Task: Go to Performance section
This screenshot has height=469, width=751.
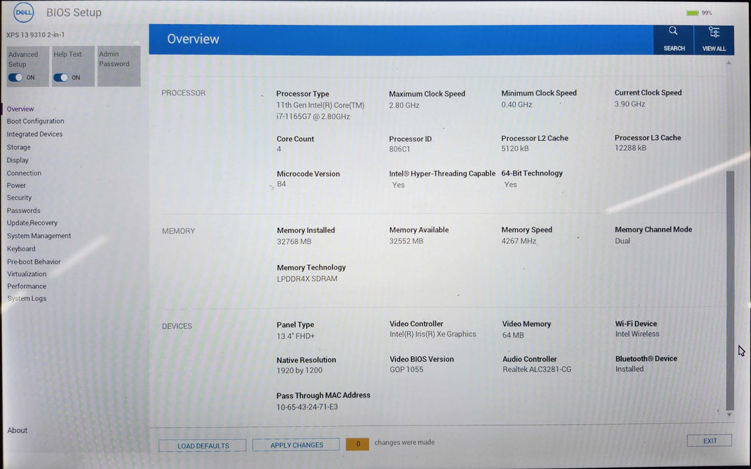Action: [x=27, y=286]
